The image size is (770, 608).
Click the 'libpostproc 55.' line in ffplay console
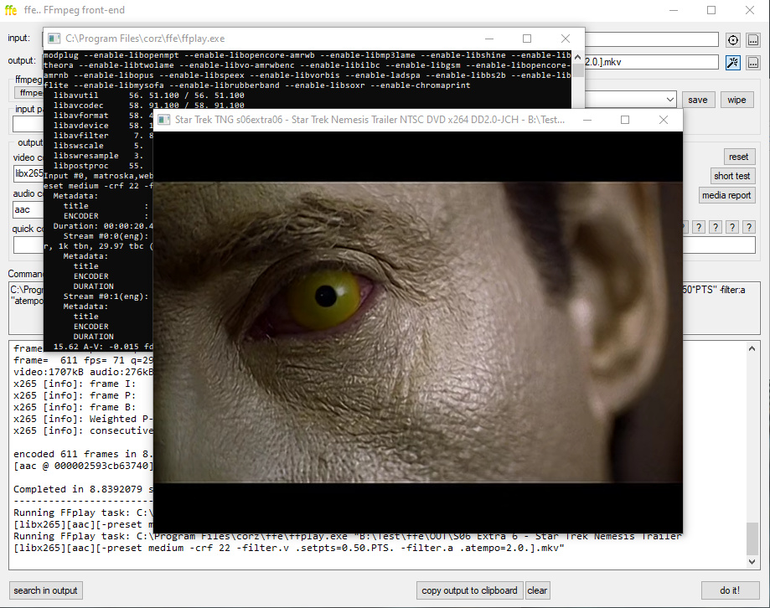tap(98, 165)
